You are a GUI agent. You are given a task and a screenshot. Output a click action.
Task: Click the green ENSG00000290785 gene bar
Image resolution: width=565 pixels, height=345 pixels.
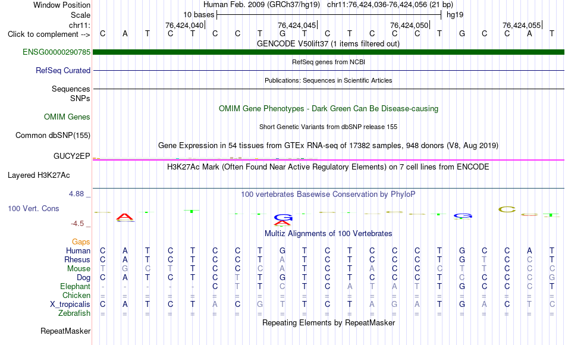pyautogui.click(x=328, y=52)
